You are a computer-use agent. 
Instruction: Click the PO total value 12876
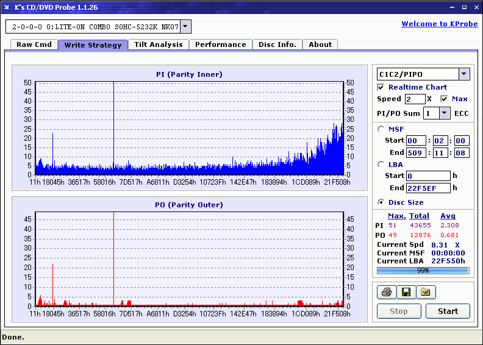tap(420, 235)
